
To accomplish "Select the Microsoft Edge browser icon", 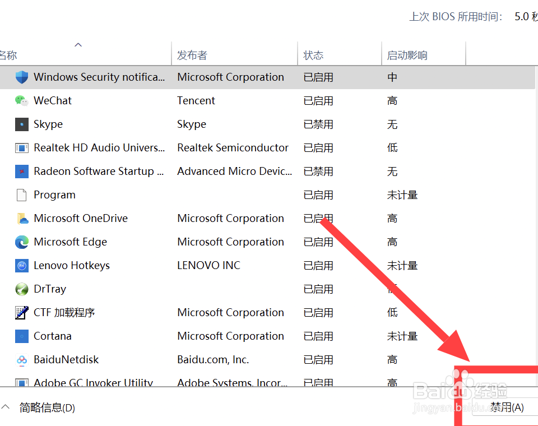I will (22, 242).
